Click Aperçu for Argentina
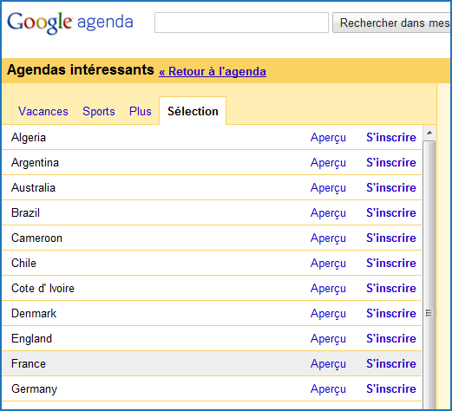Viewport: 452px width, 411px height. tap(328, 163)
